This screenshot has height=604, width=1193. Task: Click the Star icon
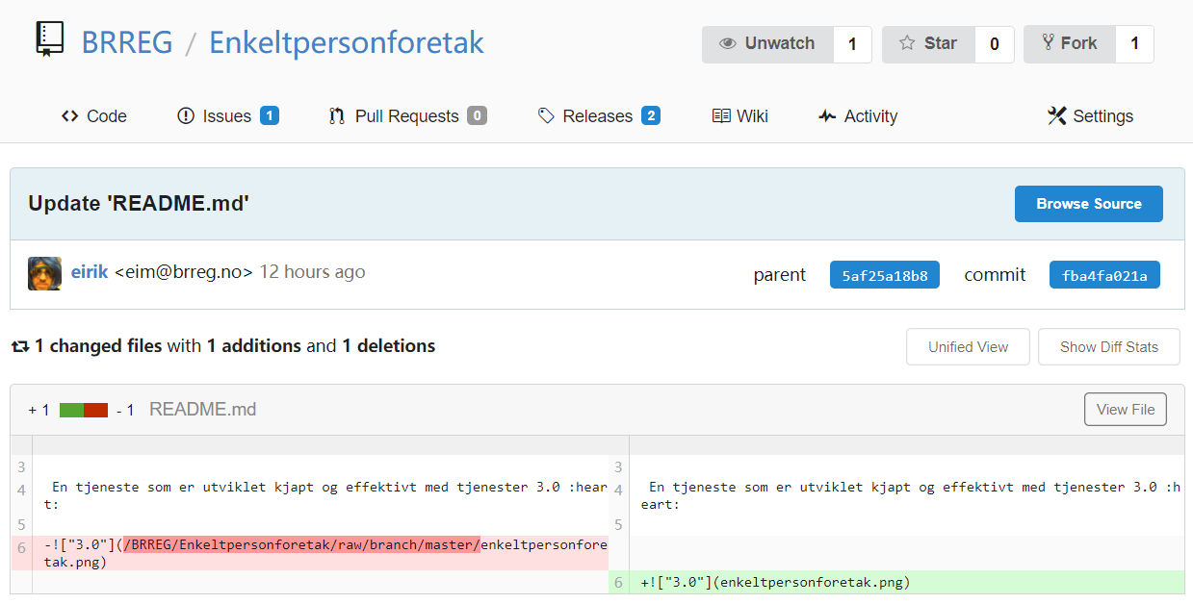click(906, 43)
